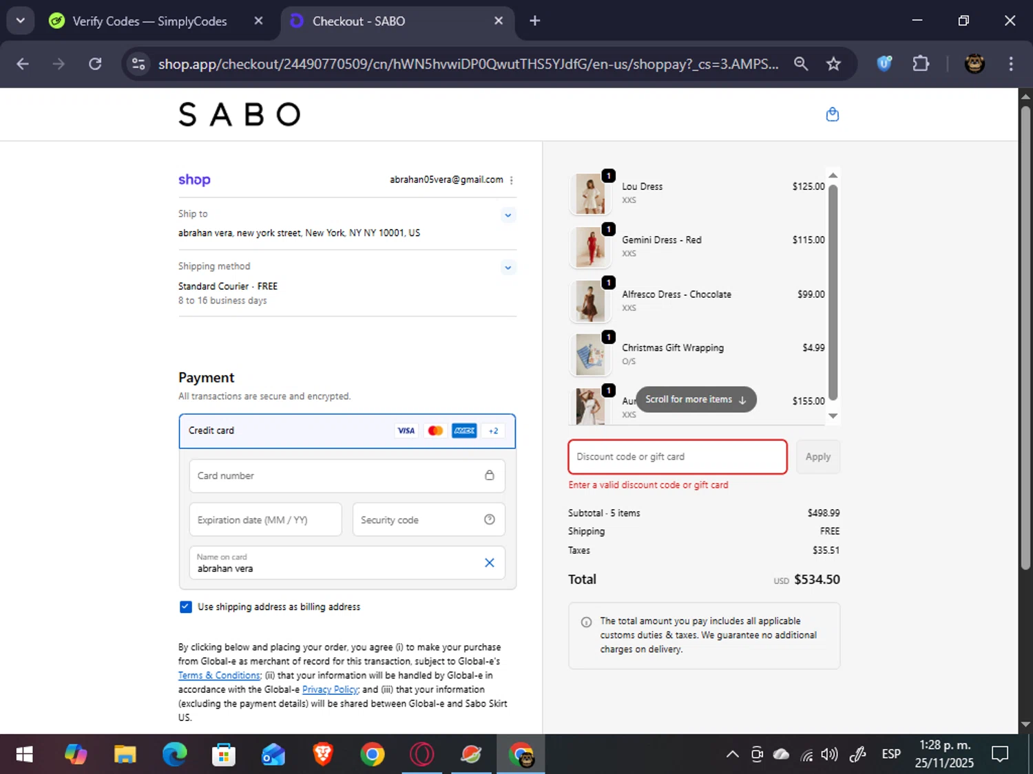Select the American Express logo
This screenshot has width=1033, height=774.
[464, 431]
